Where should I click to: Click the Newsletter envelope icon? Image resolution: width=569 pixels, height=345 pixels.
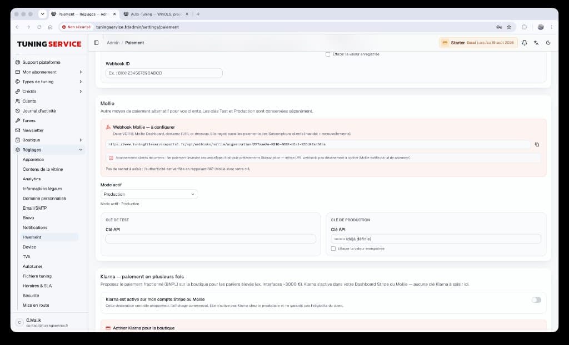(17, 130)
